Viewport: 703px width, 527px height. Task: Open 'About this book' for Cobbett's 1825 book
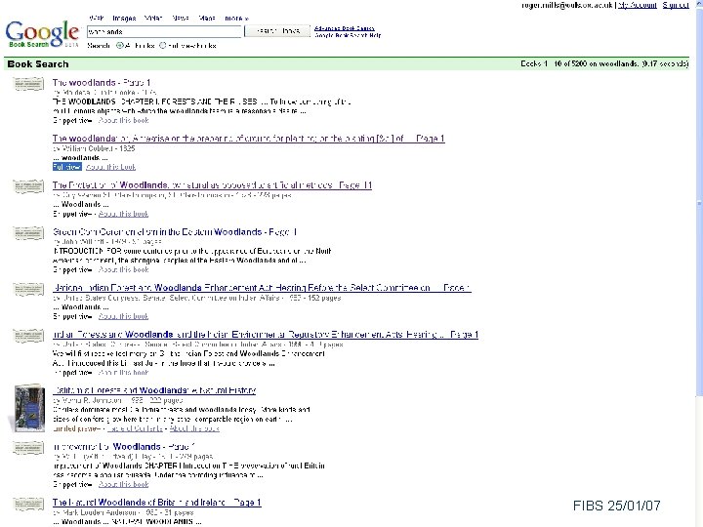click(x=110, y=167)
